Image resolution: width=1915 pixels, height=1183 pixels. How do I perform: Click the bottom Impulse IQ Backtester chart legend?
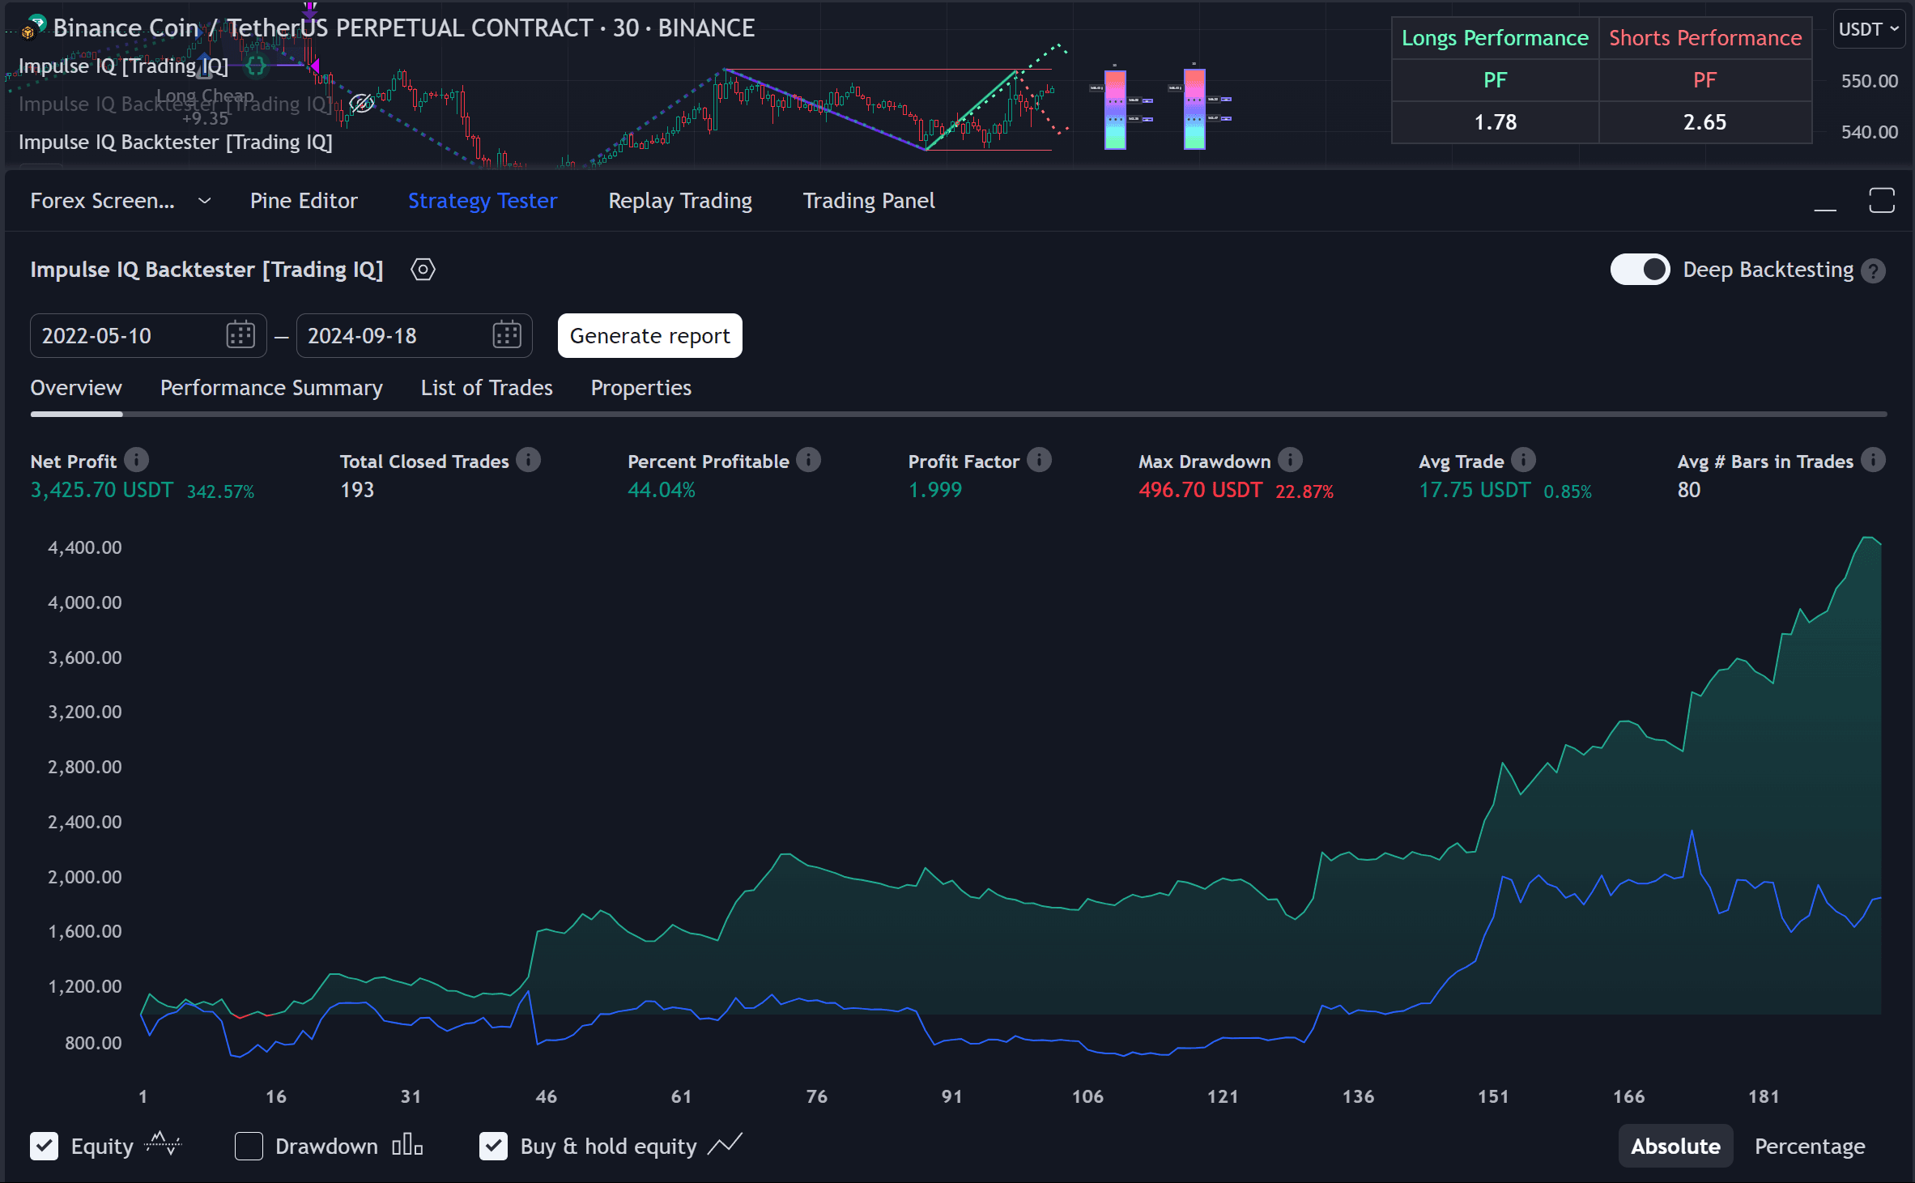[175, 143]
